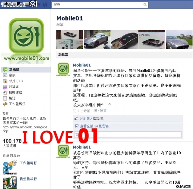Open the 塗鴉牆 wall icon in sidebar

pos(5,70)
